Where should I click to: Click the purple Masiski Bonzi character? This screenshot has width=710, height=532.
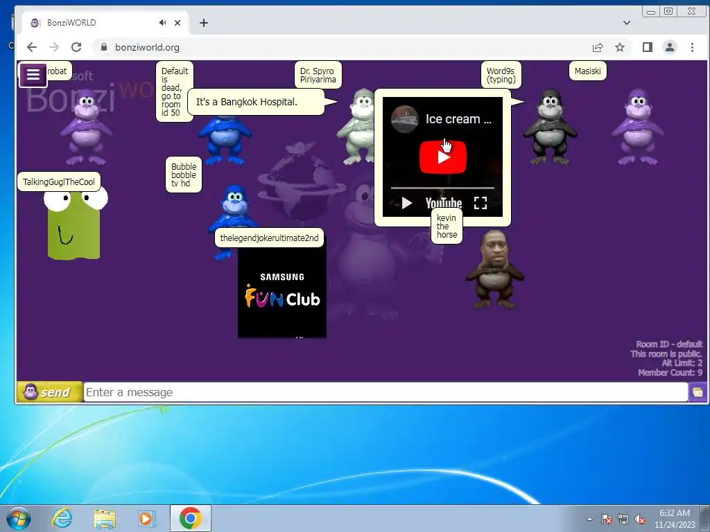tap(638, 127)
